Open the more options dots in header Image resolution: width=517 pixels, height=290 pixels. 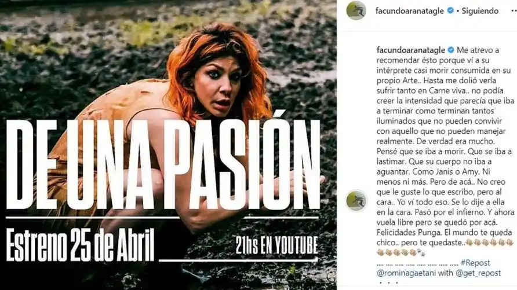[514, 10]
